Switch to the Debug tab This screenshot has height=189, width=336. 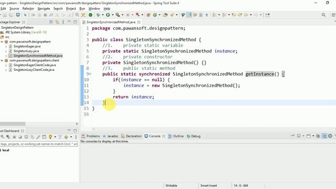click(194, 136)
